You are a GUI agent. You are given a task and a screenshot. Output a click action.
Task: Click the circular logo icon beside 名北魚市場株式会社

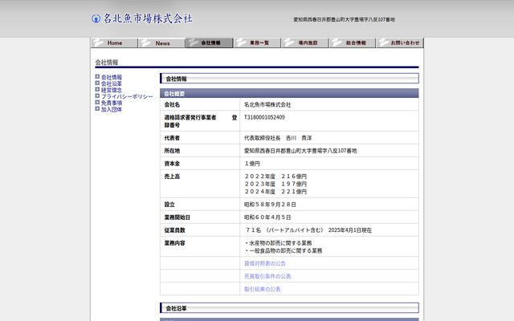96,18
